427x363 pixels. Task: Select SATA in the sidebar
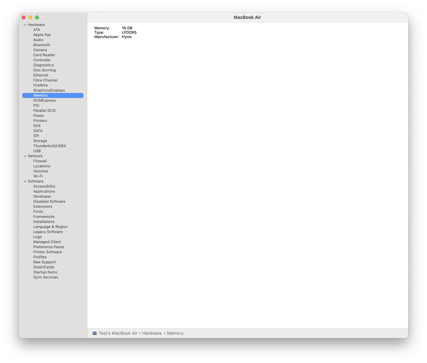[38, 131]
